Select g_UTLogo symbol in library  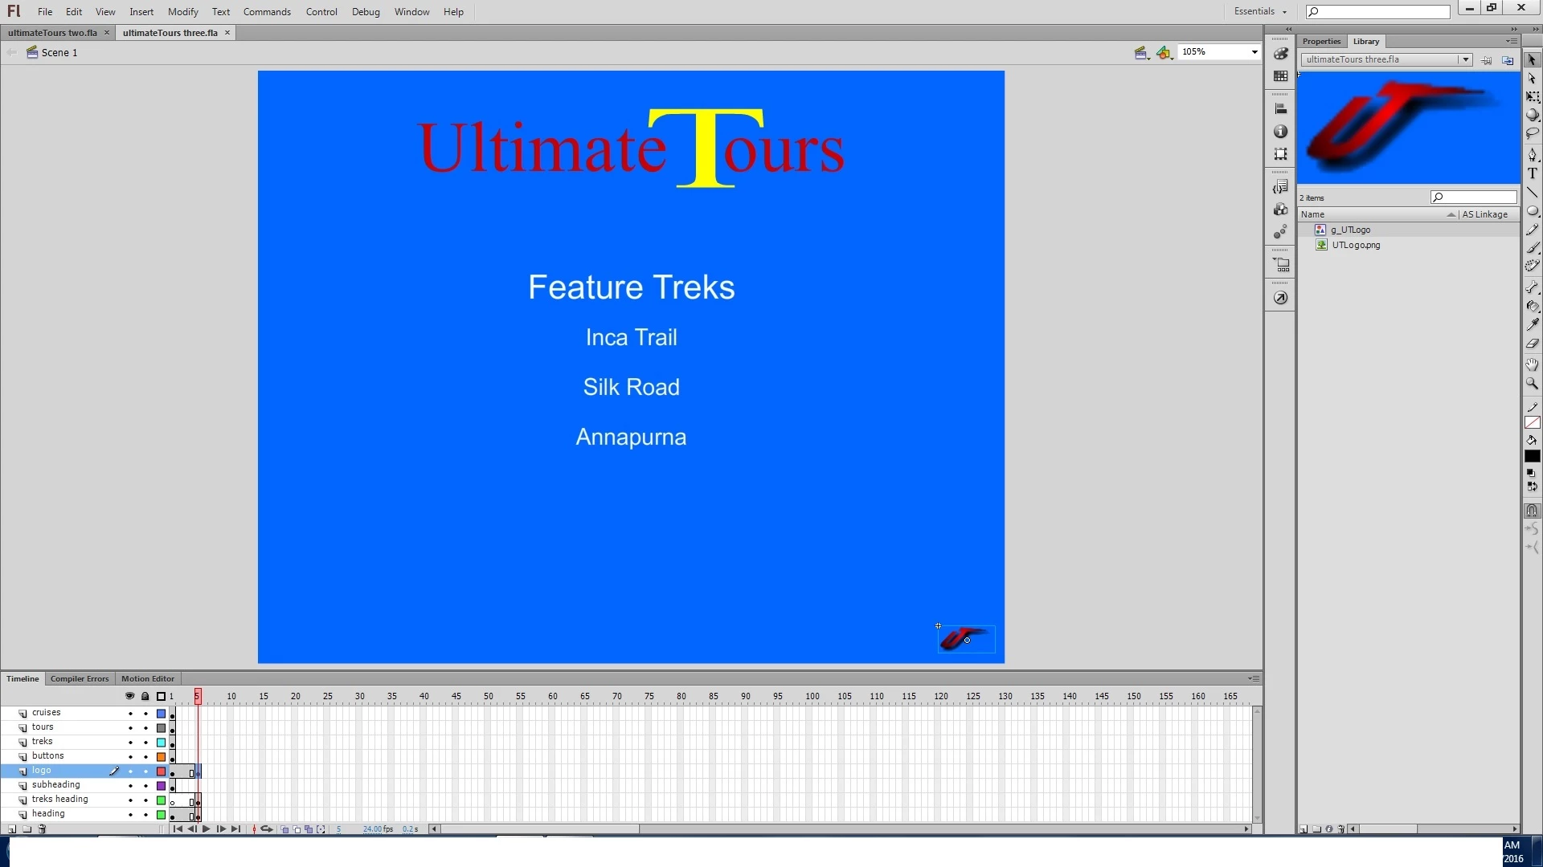click(1350, 230)
